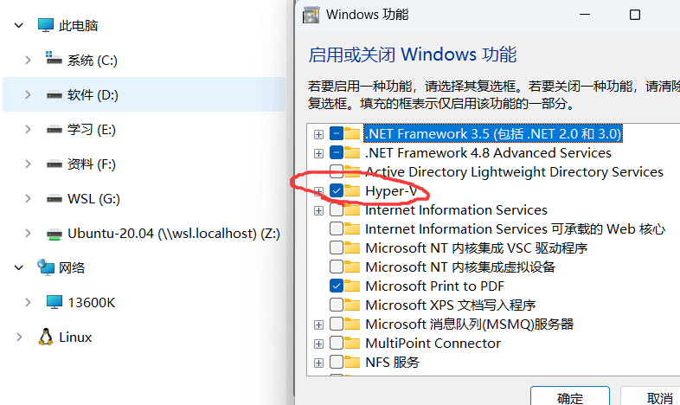Click the Ubuntu-20.04 network drive icon
680x405 pixels.
coord(55,235)
